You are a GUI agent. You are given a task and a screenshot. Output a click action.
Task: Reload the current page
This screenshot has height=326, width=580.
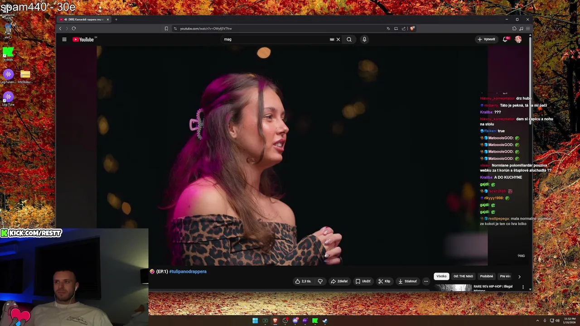(73, 29)
